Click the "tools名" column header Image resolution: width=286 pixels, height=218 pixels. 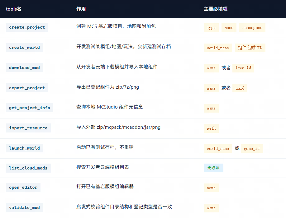click(13, 9)
